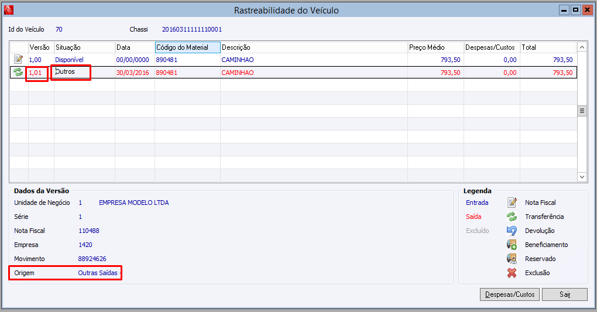Click the Data column header
This screenshot has width=597, height=312.
[x=135, y=47]
